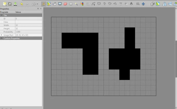Select the Width value 32

(x=29, y=25)
